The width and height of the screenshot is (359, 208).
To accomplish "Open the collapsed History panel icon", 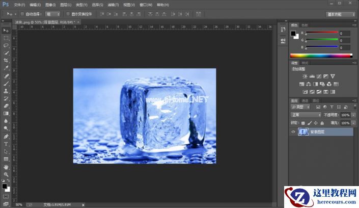I will [283, 30].
